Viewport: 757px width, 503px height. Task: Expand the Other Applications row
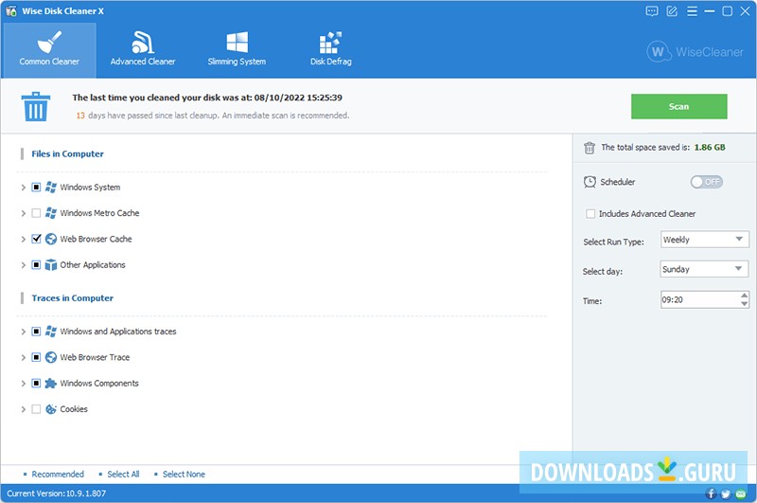coord(23,265)
